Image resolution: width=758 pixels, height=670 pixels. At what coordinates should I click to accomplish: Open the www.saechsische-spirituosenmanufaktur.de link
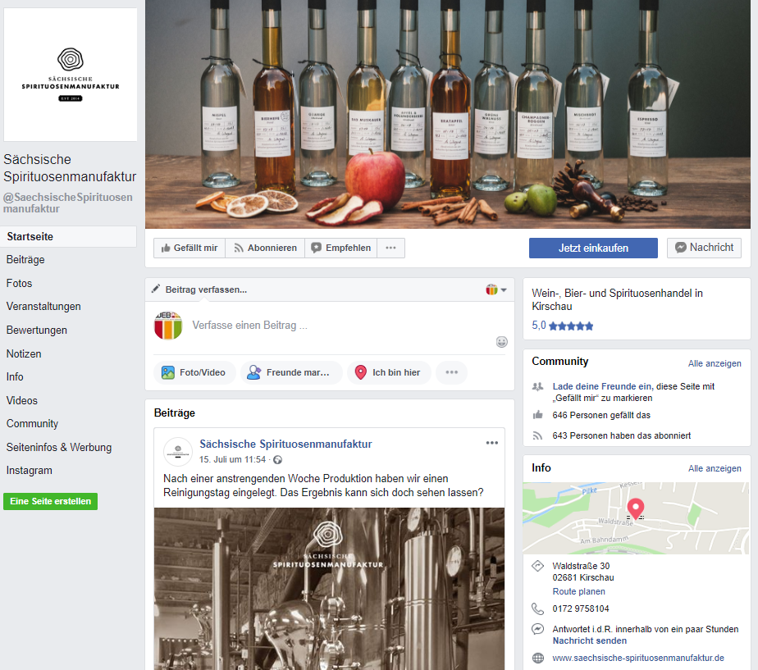638,658
